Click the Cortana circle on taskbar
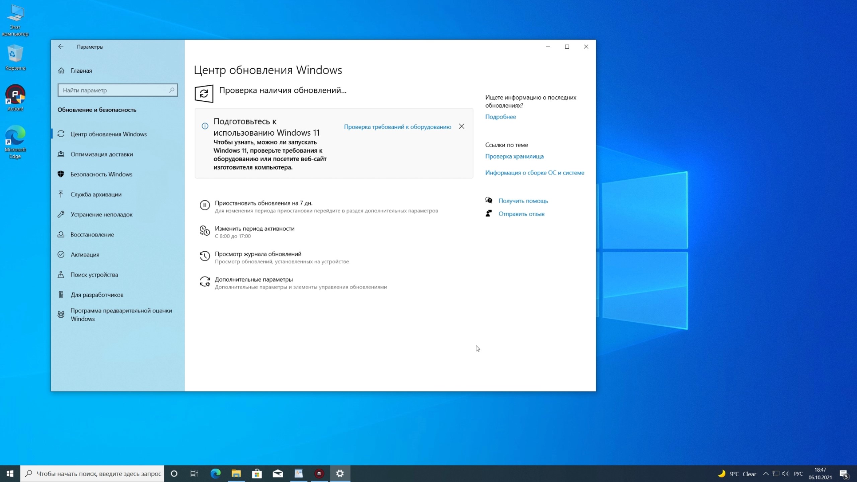The image size is (857, 482). pyautogui.click(x=174, y=474)
